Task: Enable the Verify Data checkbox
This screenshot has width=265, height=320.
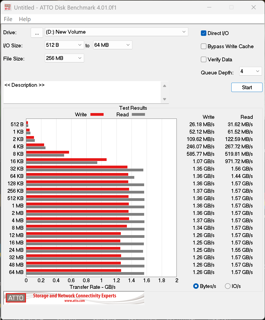Action: (204, 60)
